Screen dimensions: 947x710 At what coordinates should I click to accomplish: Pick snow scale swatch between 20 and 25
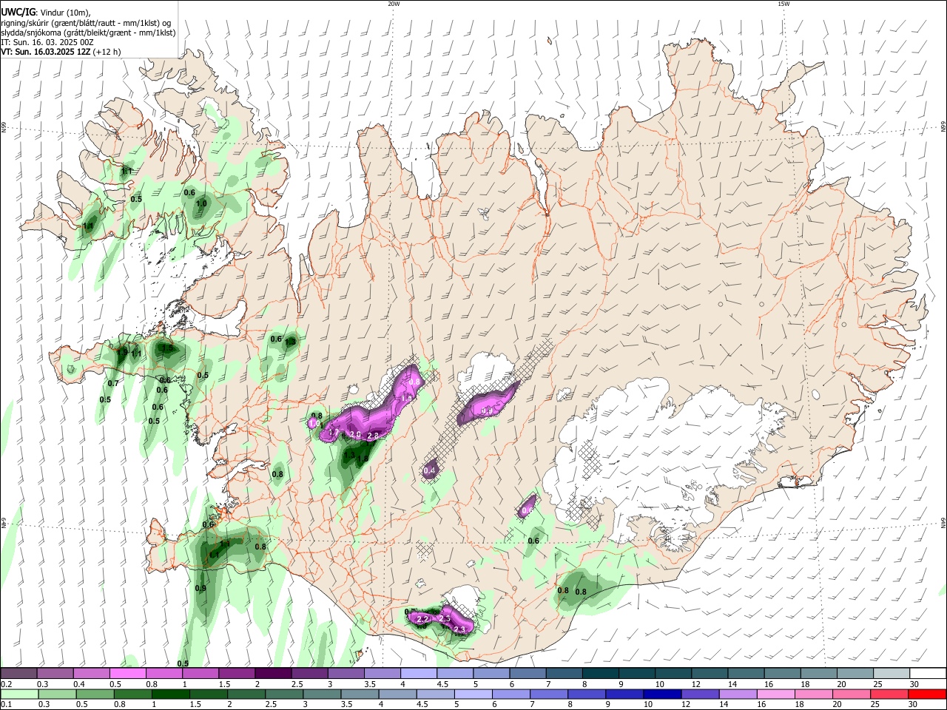tap(856, 673)
